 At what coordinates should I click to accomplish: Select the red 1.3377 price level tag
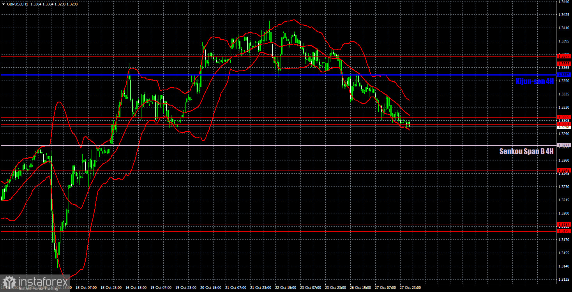point(564,56)
